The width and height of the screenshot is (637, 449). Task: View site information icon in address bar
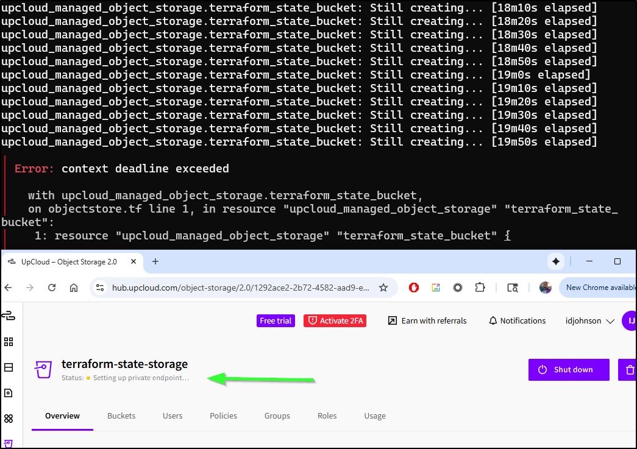point(100,288)
